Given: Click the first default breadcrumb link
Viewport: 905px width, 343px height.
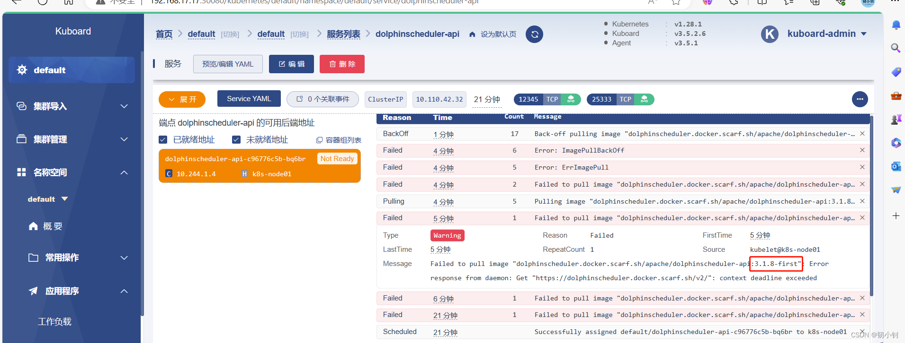Looking at the screenshot, I should pyautogui.click(x=201, y=34).
